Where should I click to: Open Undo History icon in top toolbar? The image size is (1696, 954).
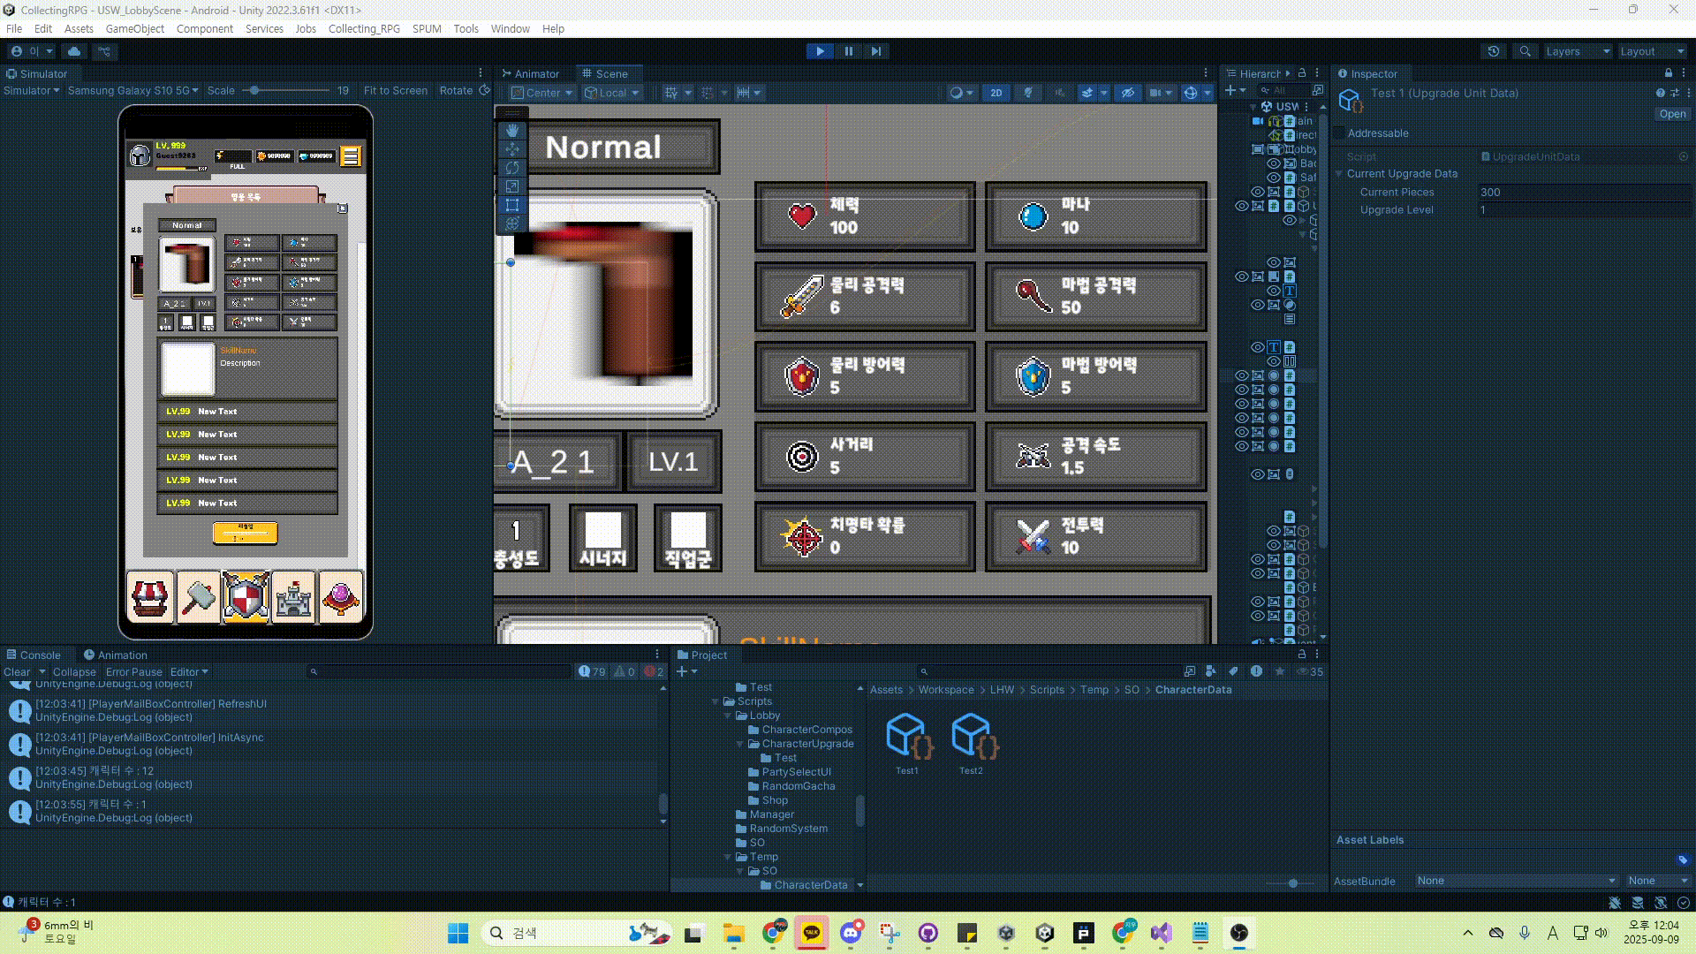[x=1494, y=51]
